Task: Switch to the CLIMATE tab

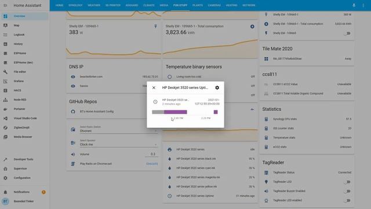Action: (x=149, y=5)
